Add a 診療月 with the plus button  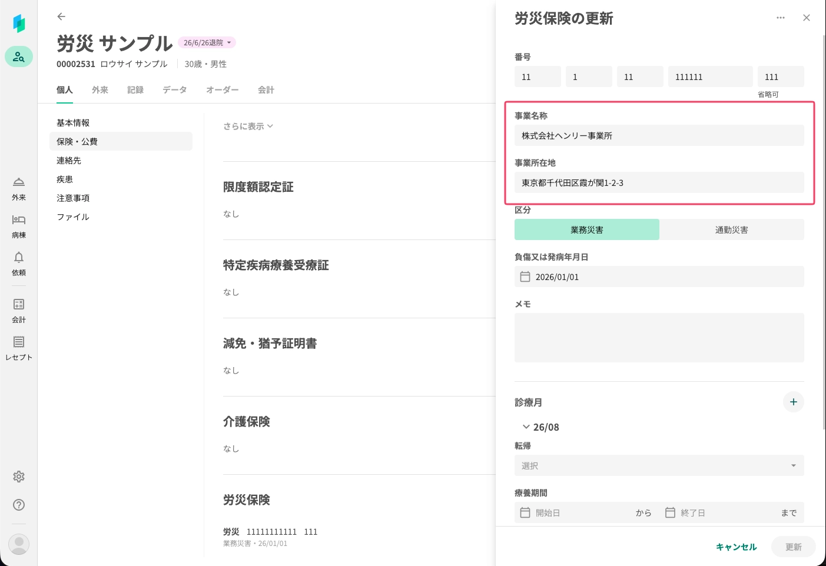coord(794,402)
